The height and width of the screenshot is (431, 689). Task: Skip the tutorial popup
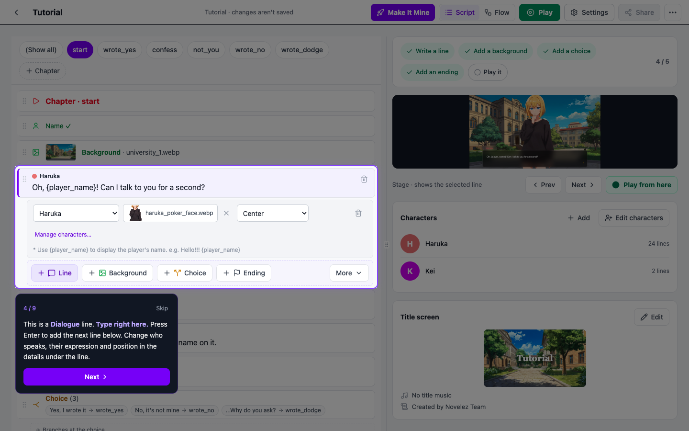[x=162, y=308]
